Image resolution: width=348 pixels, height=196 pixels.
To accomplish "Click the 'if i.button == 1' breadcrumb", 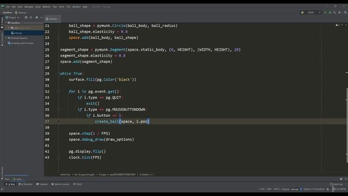I will (147, 175).
